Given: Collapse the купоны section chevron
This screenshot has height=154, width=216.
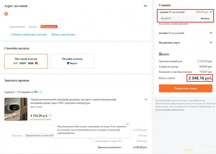Looking at the screenshot, I should 211,12.
